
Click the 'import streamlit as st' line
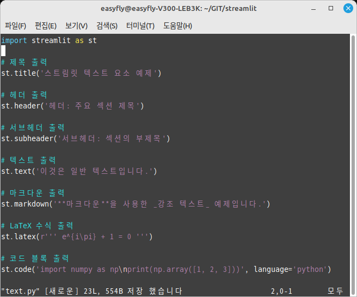pos(49,40)
